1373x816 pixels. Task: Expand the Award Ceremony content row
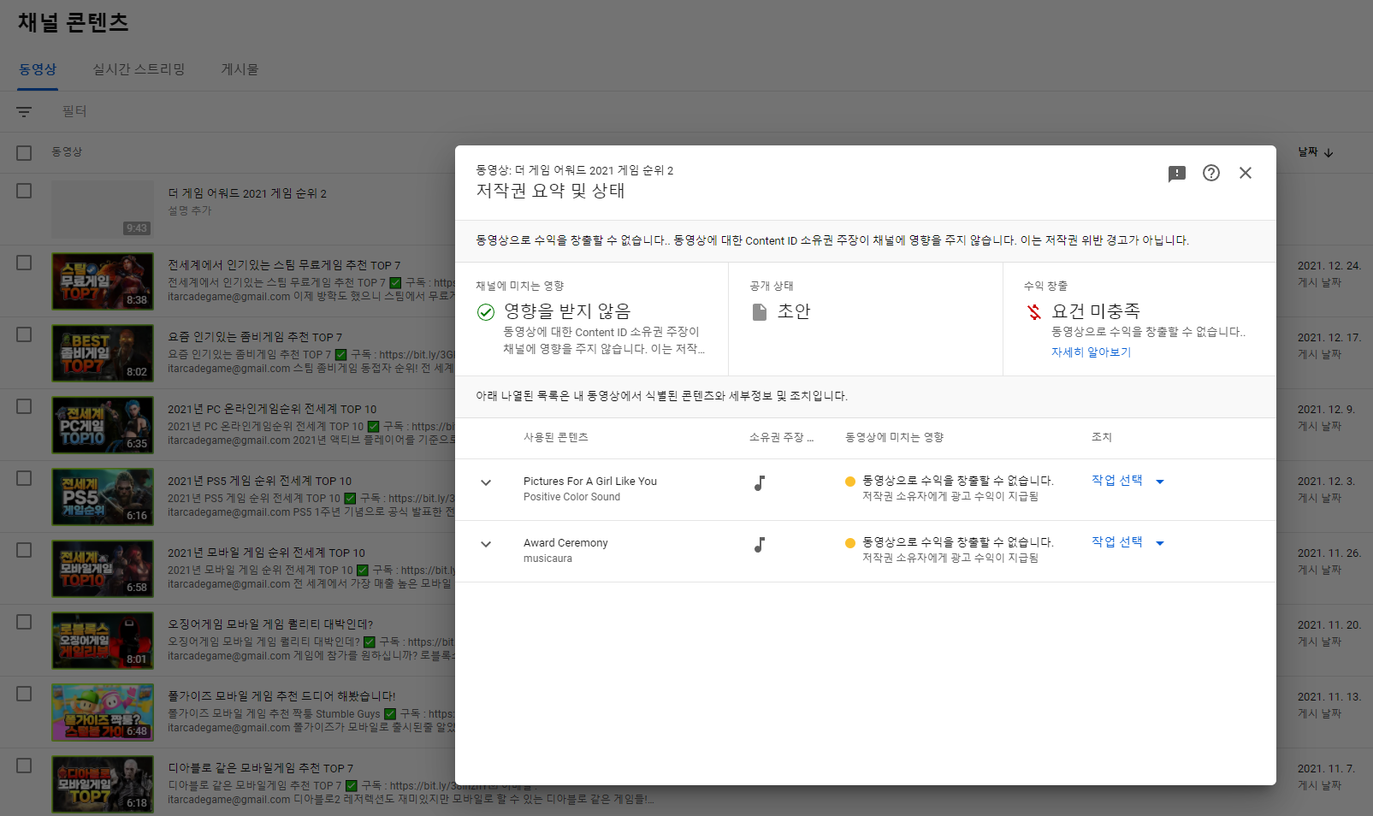coord(486,544)
